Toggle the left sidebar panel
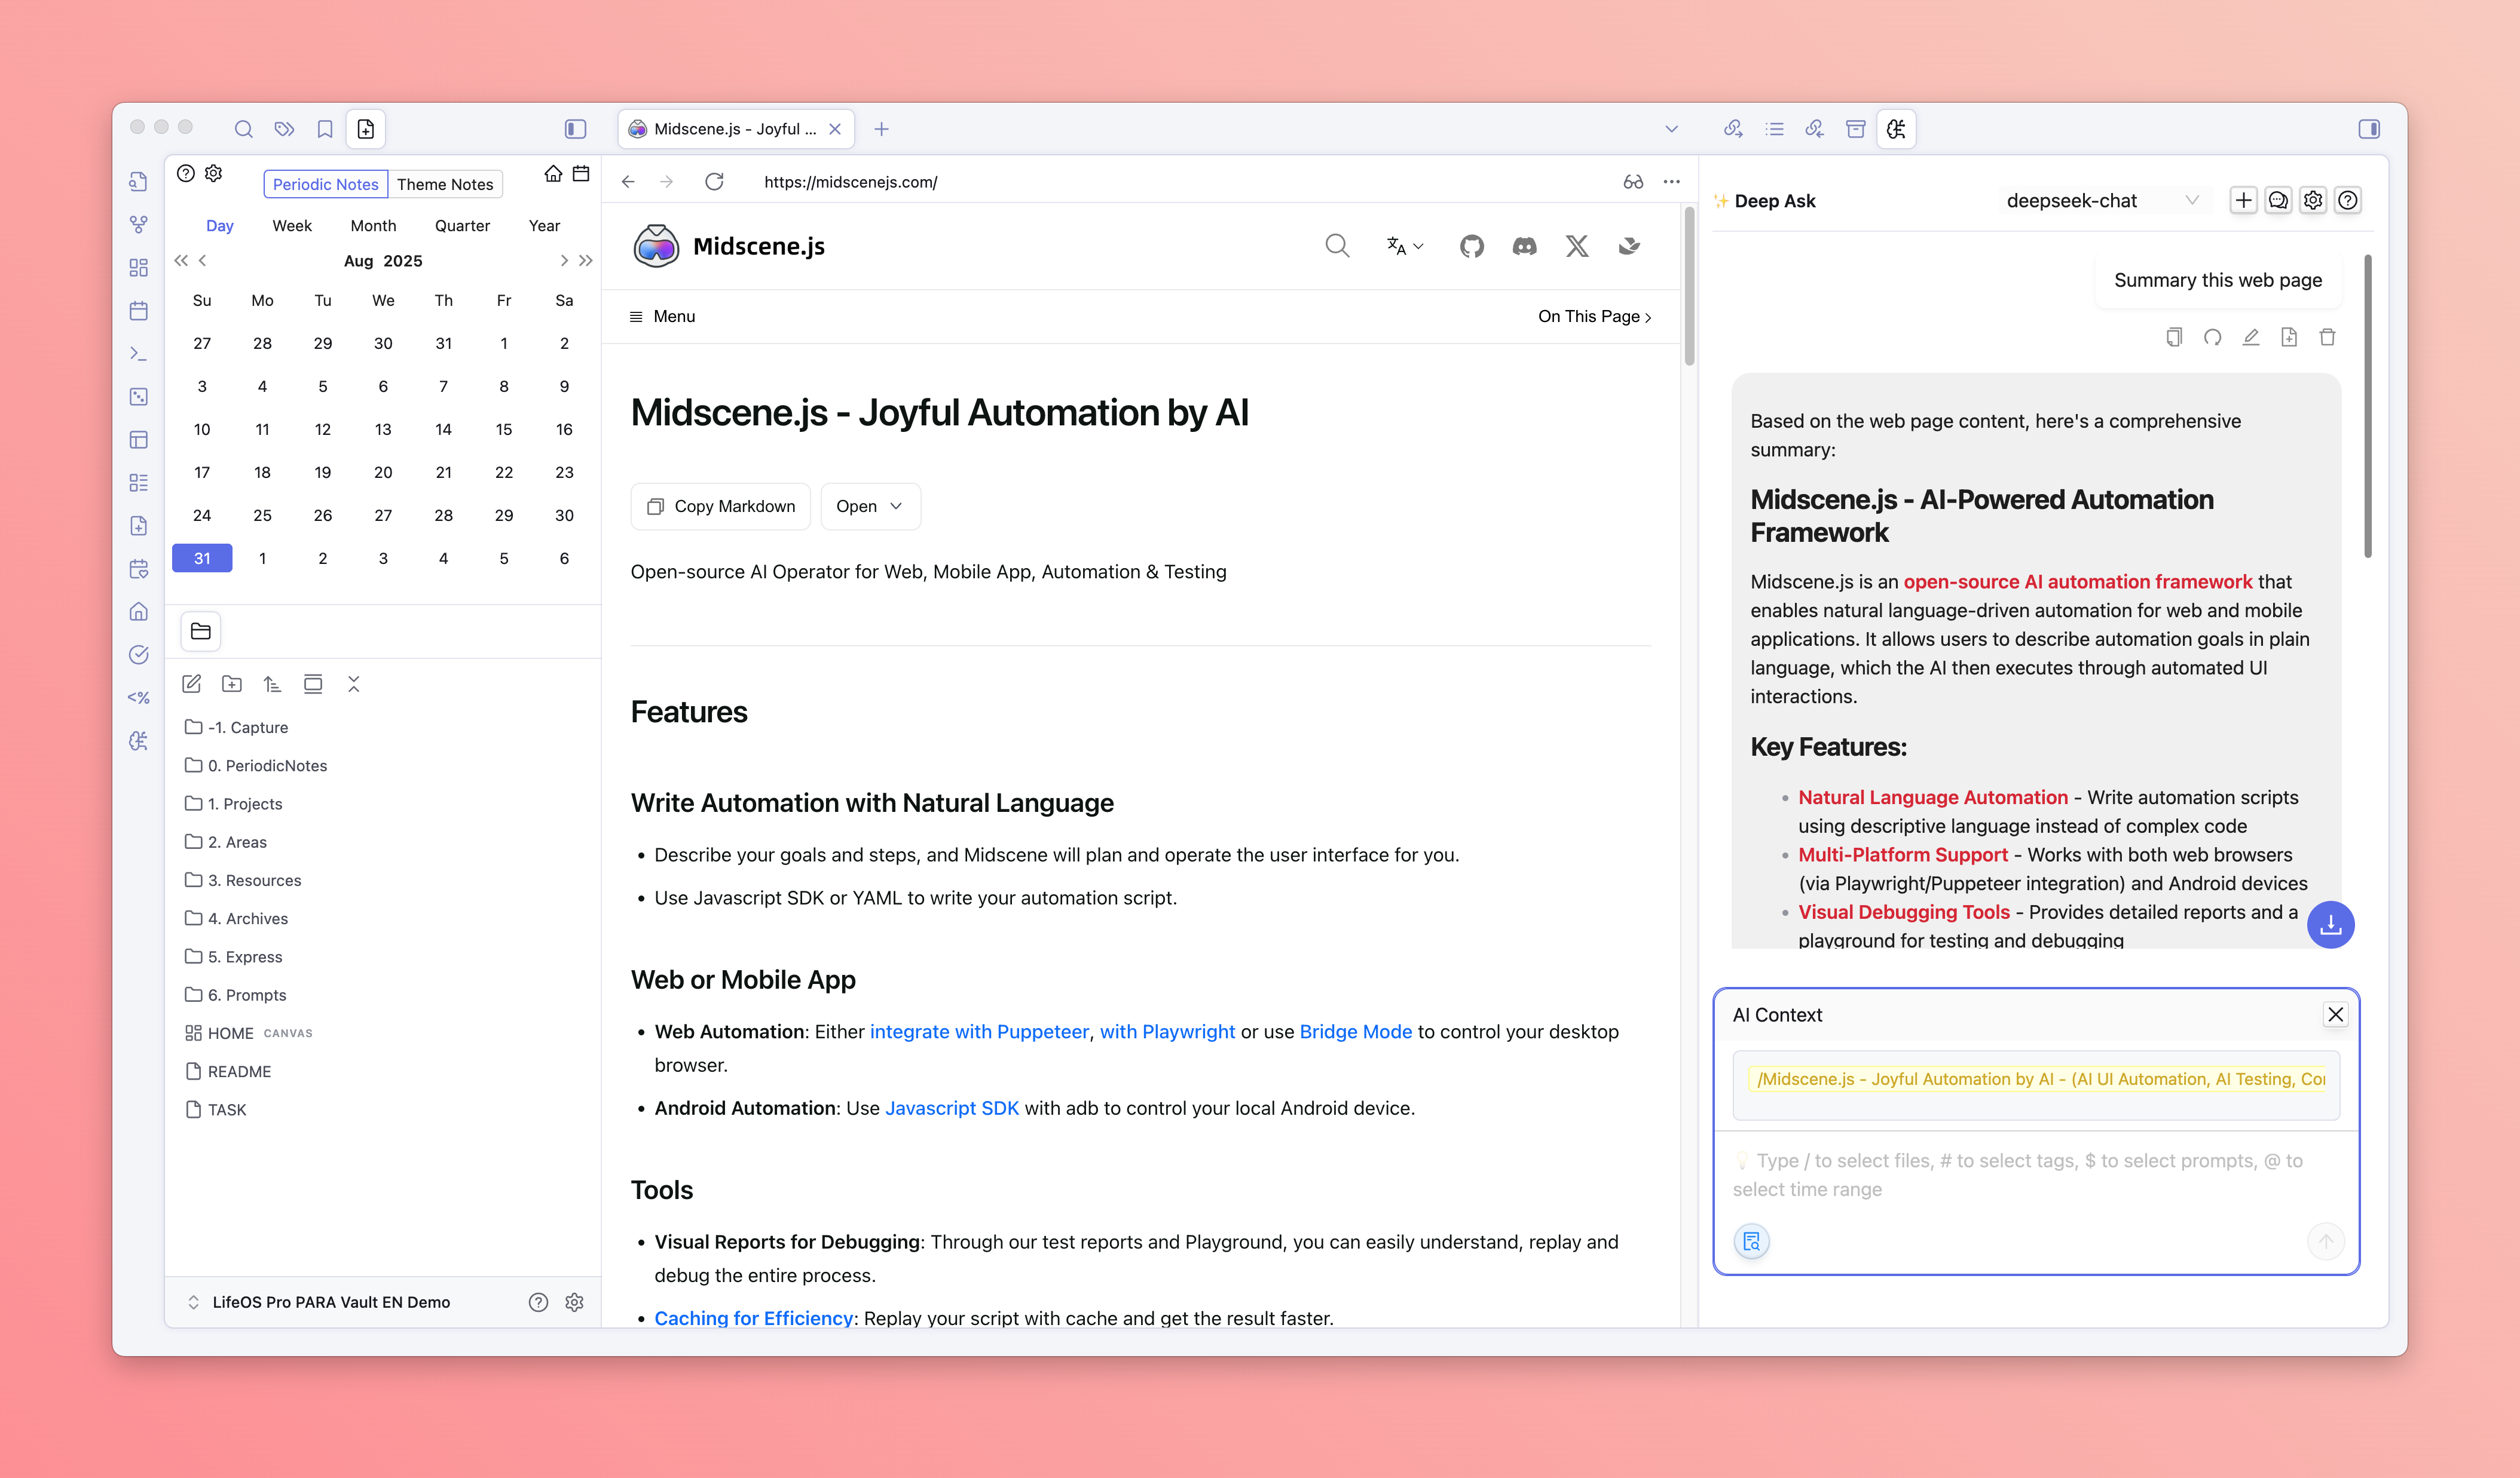This screenshot has width=2520, height=1478. [575, 129]
